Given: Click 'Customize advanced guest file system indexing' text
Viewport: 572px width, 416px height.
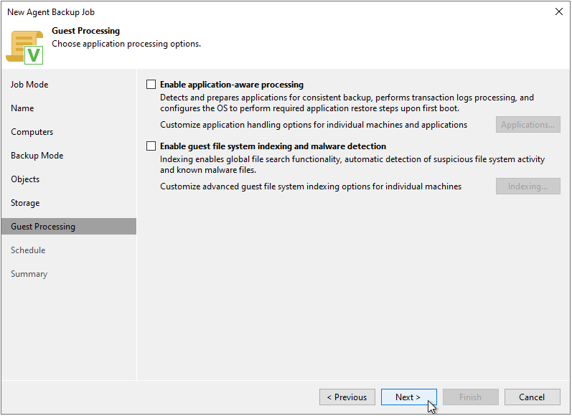Looking at the screenshot, I should click(311, 186).
